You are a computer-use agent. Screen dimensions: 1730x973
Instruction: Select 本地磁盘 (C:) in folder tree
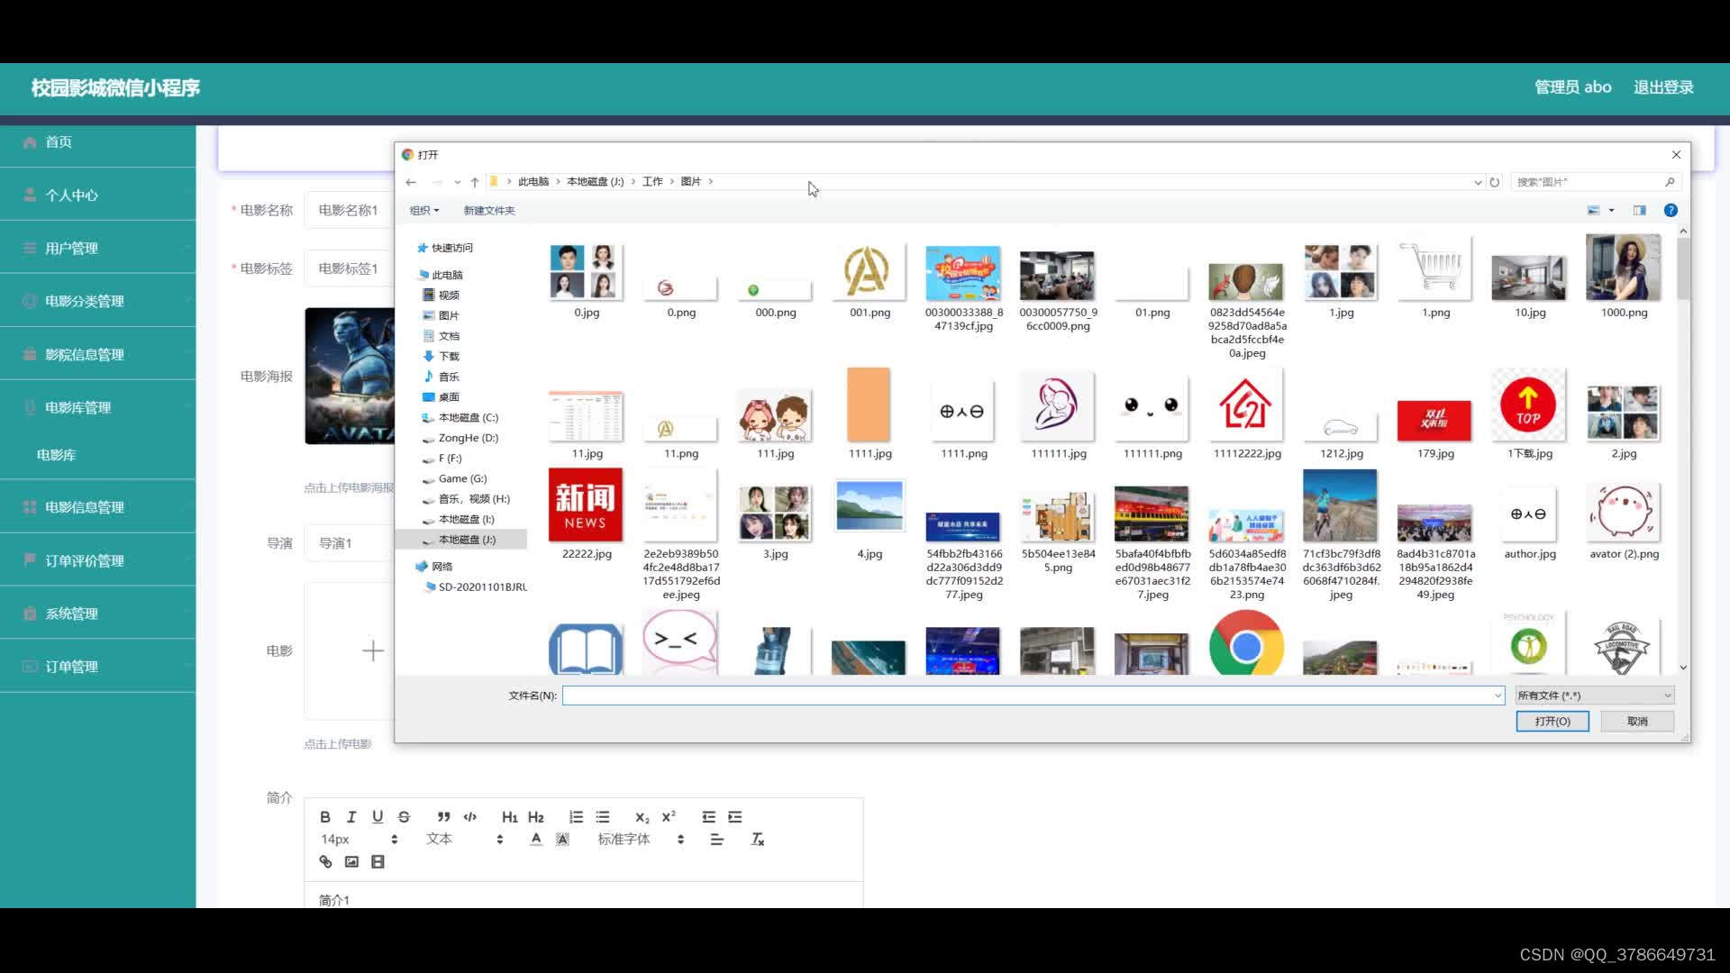468,418
